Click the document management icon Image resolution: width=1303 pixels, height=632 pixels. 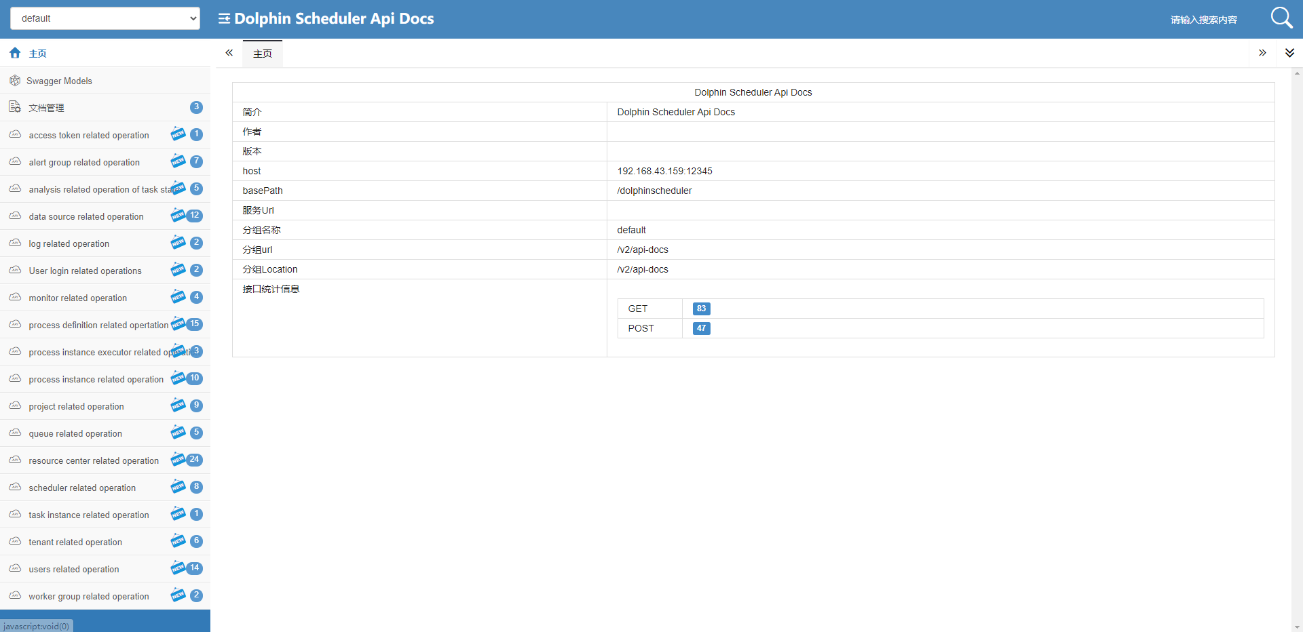pyautogui.click(x=15, y=107)
